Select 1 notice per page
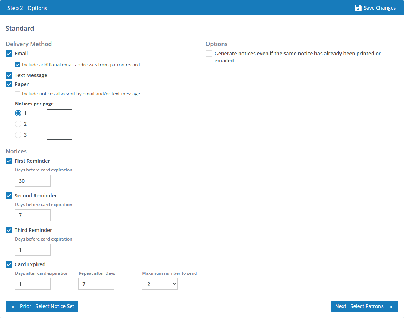404x318 pixels. (x=18, y=113)
